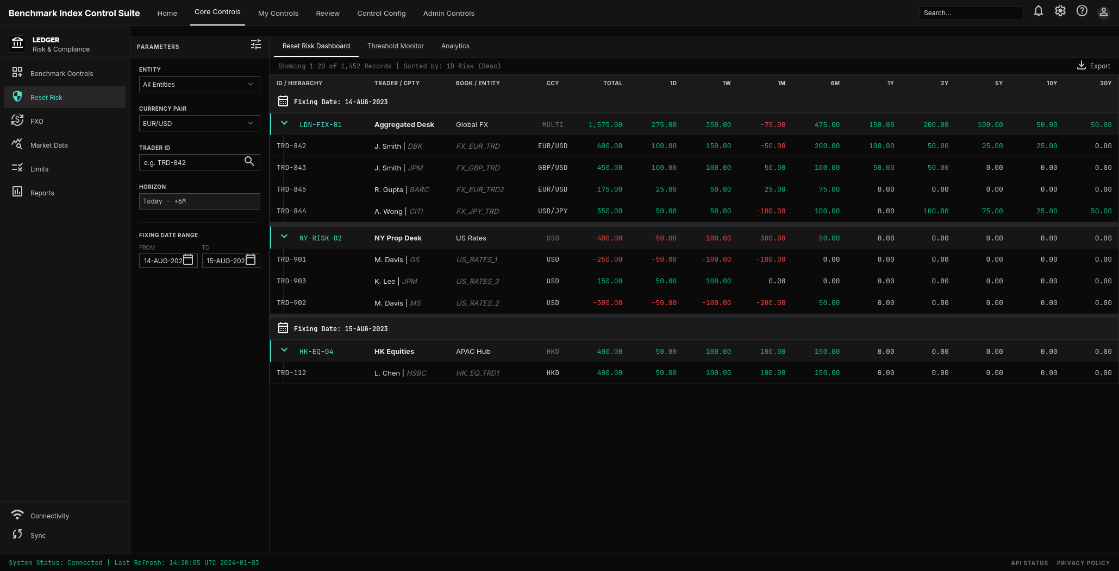This screenshot has height=571, width=1119.
Task: Collapse the HK-EQ-04 group chevron
Action: coord(284,350)
